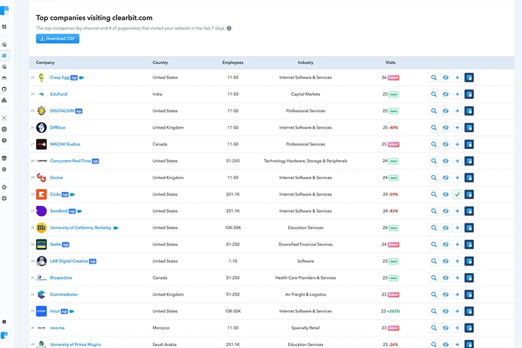Open the dashboard grid icon in sidebar
This screenshot has height=348, width=522.
(4, 27)
